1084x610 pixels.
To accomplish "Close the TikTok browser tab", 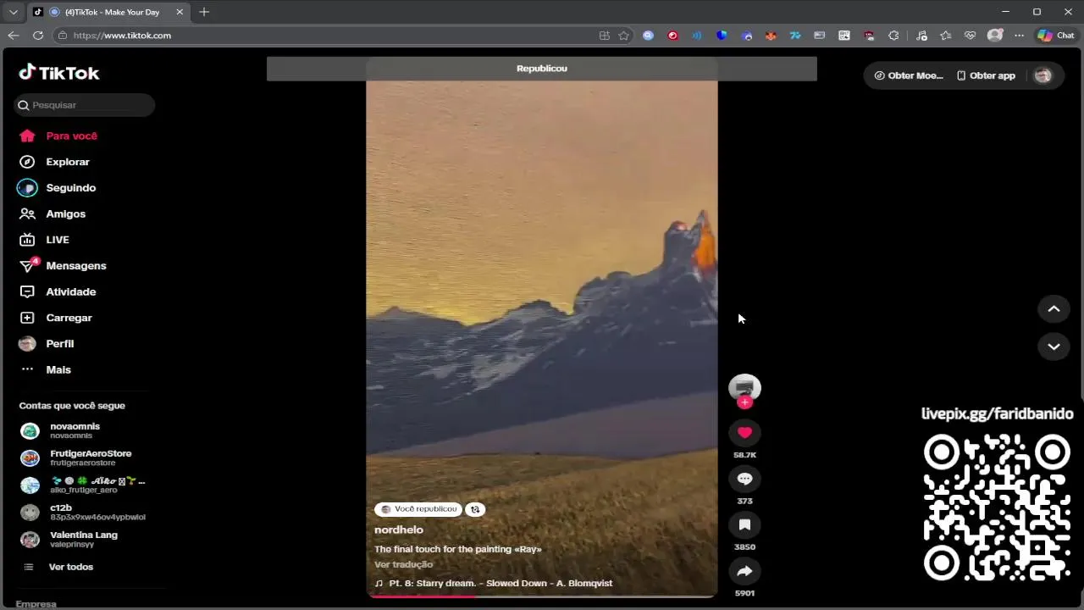I will (180, 12).
